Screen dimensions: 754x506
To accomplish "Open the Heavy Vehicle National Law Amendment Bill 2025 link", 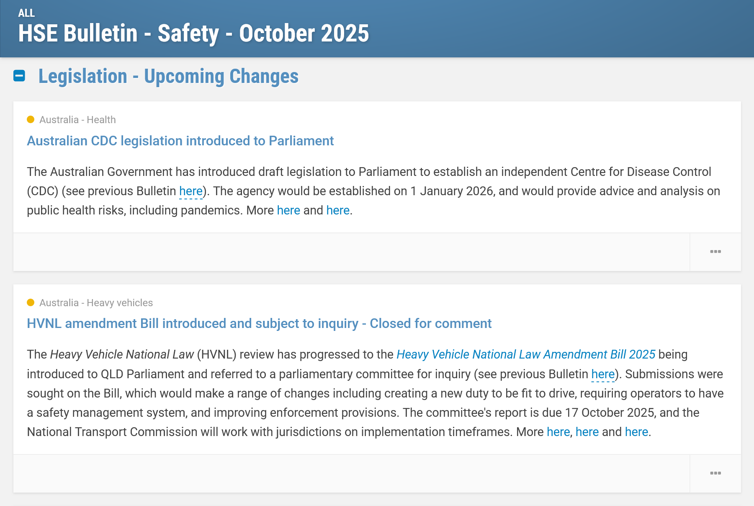I will click(526, 354).
